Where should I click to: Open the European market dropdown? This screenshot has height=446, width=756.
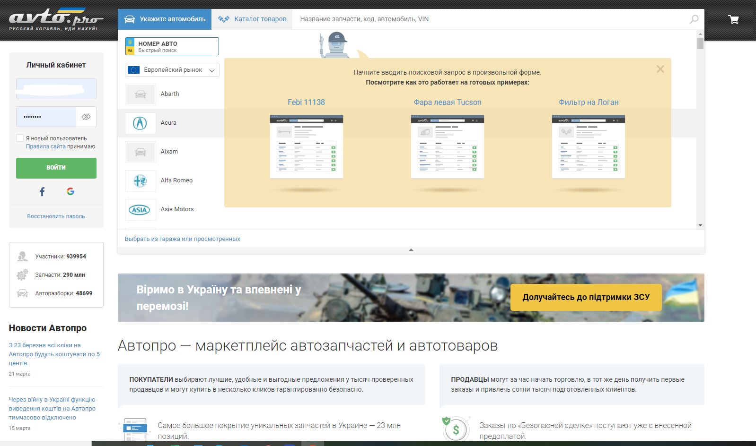pos(172,70)
